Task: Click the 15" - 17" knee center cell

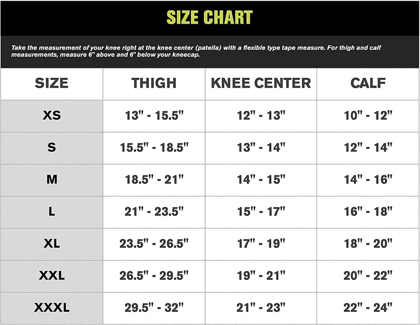Action: click(x=261, y=212)
